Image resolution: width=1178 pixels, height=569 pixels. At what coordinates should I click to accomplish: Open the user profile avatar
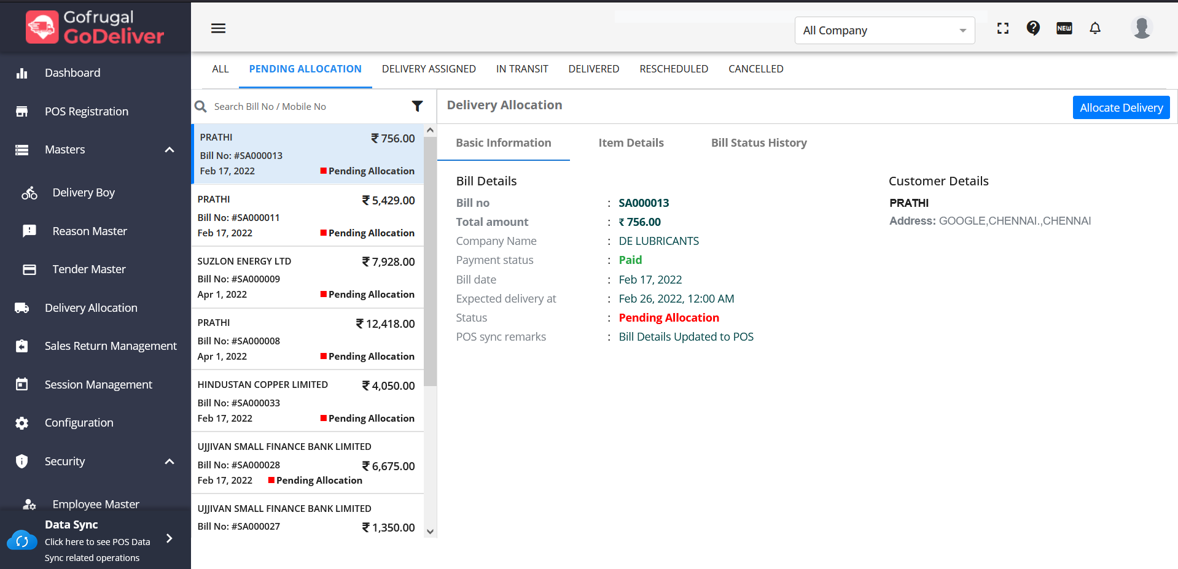1141,28
